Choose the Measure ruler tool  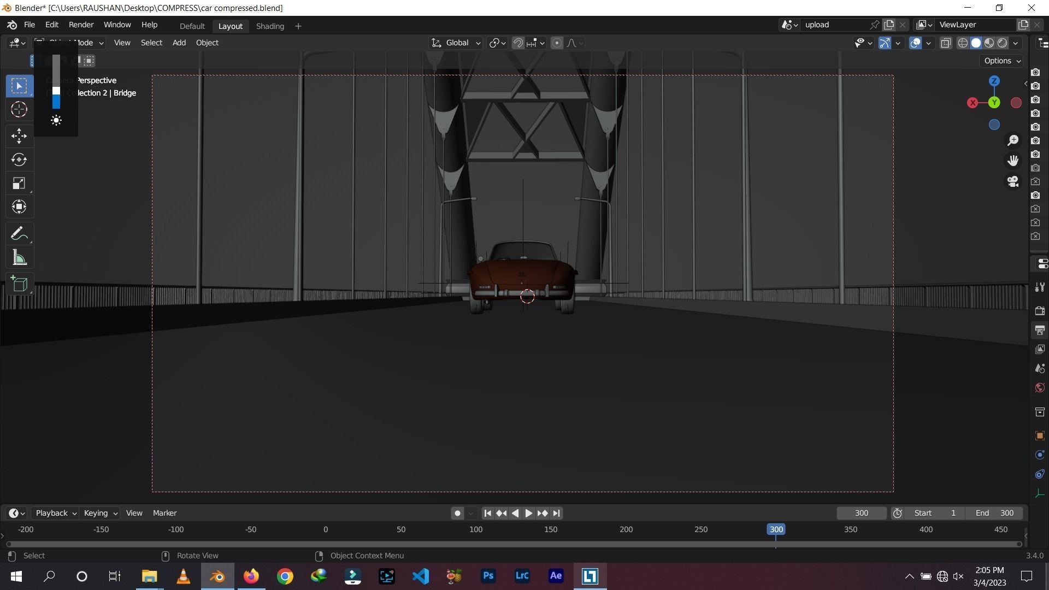coord(19,258)
